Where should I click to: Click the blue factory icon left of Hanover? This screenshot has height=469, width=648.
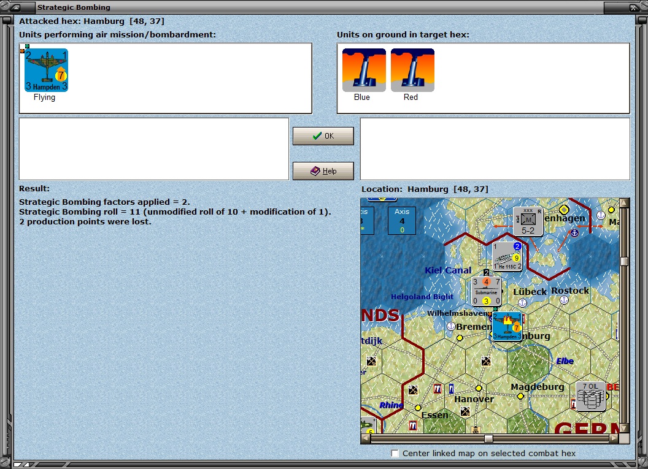click(x=451, y=389)
